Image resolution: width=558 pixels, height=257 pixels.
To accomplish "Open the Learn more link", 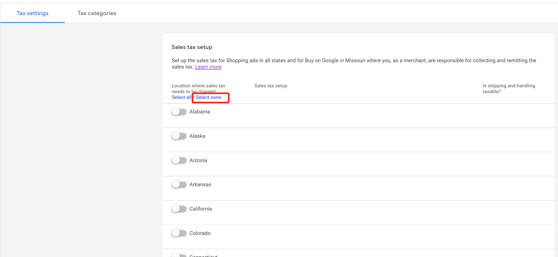I will (208, 67).
